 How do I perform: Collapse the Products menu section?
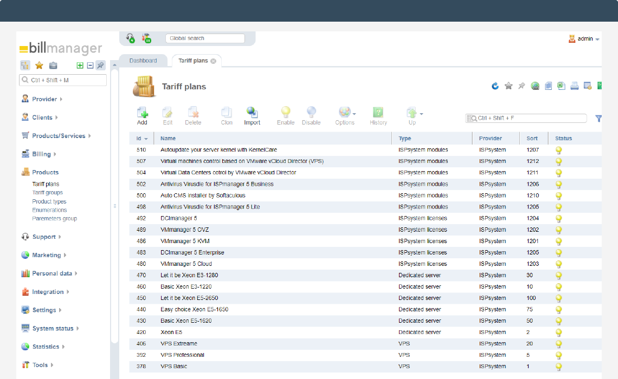(x=40, y=172)
